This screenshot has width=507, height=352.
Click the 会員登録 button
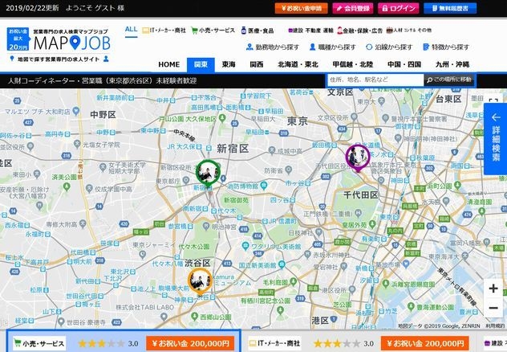[352, 8]
